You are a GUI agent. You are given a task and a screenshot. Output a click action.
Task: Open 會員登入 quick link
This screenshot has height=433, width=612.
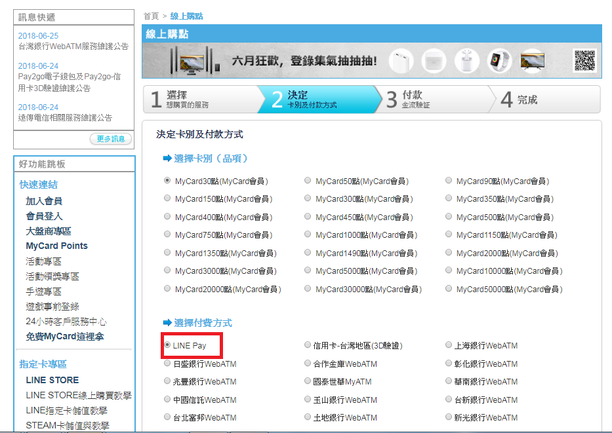[44, 216]
